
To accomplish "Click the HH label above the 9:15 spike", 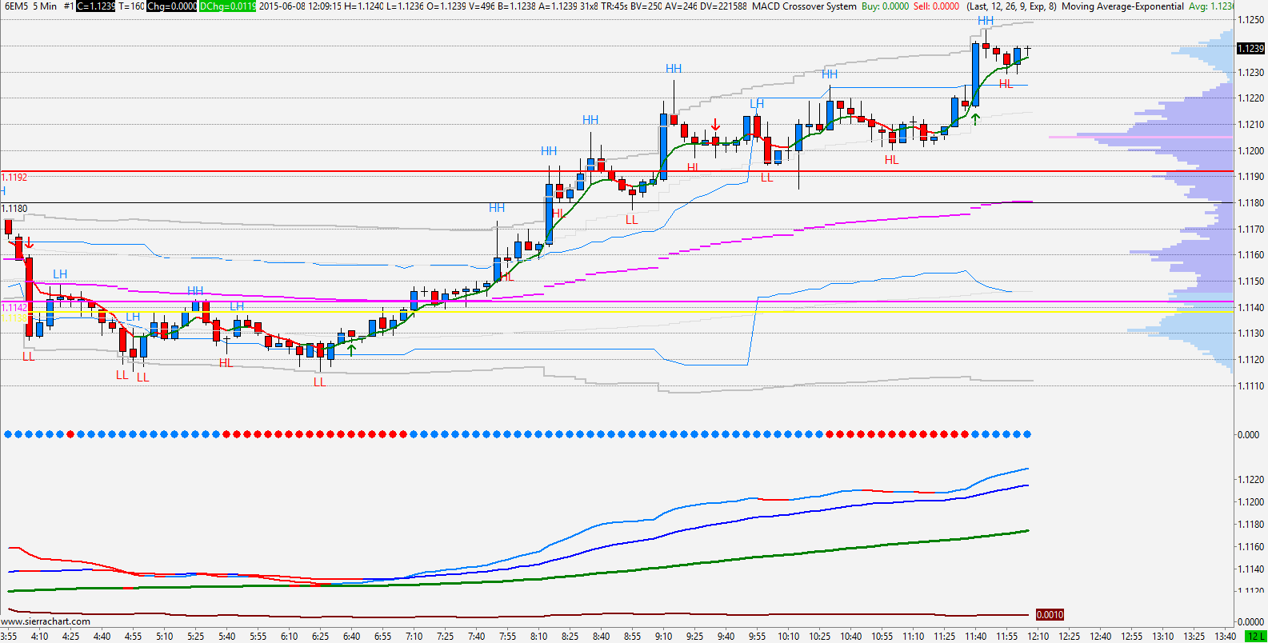I will 674,69.
